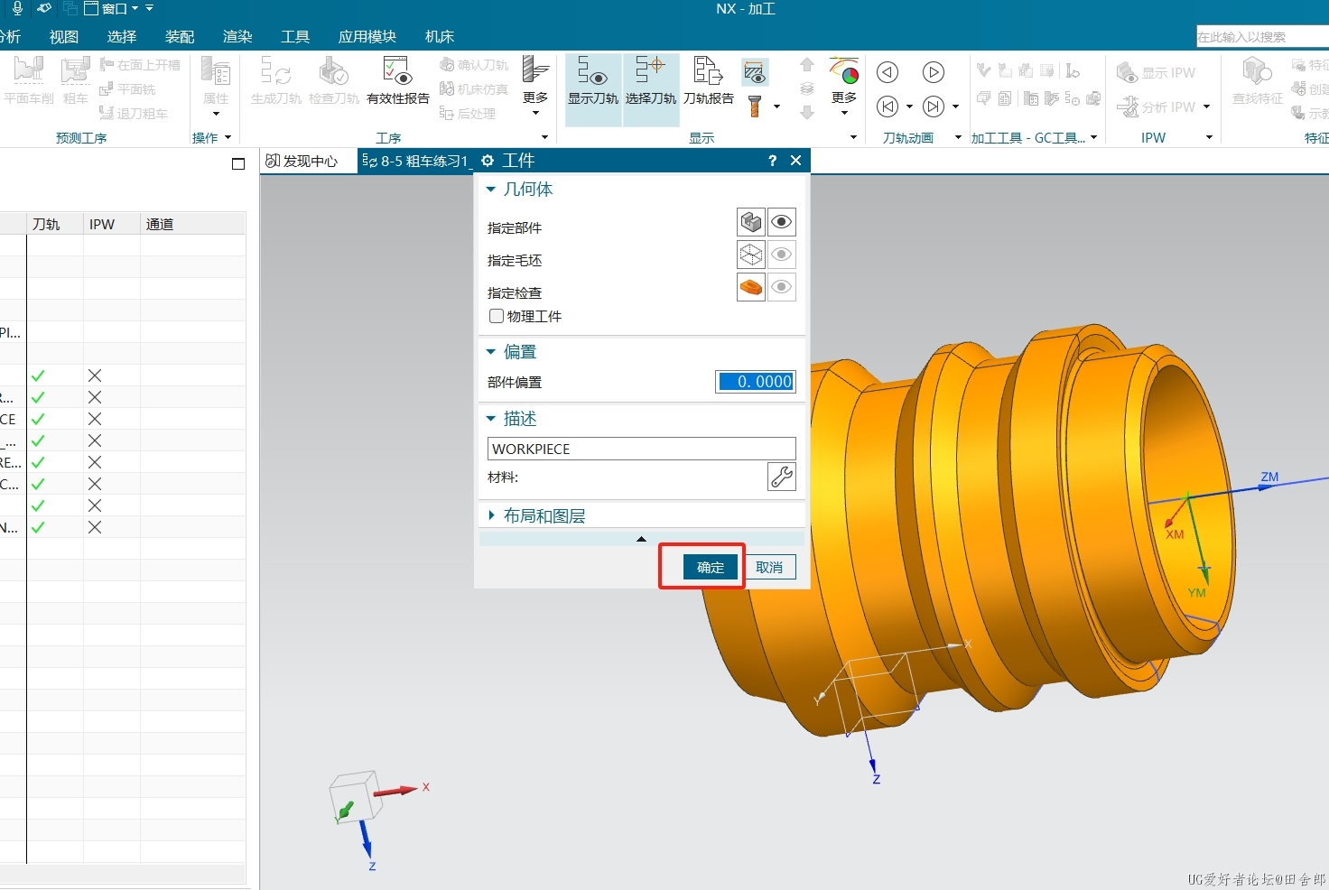Image resolution: width=1329 pixels, height=890 pixels.
Task: Open the 渲染 ribbon tab
Action: (x=237, y=36)
